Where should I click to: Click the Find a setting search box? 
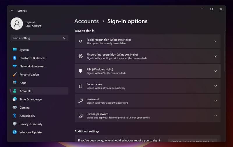(x=36, y=38)
